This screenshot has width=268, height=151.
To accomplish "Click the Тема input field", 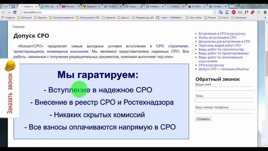I will coord(225,100).
